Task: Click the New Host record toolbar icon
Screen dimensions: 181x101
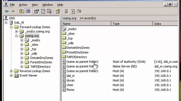Action: click(66, 11)
